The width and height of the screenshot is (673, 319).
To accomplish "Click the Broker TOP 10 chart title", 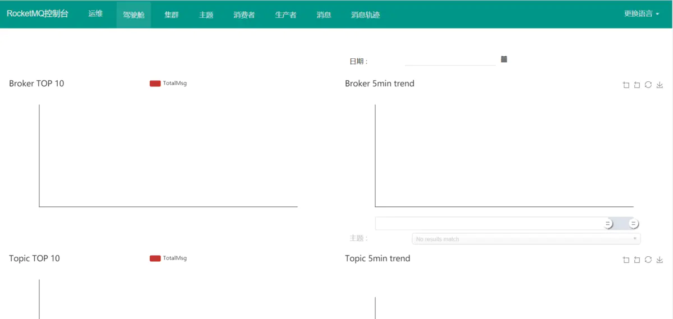I will coord(36,84).
